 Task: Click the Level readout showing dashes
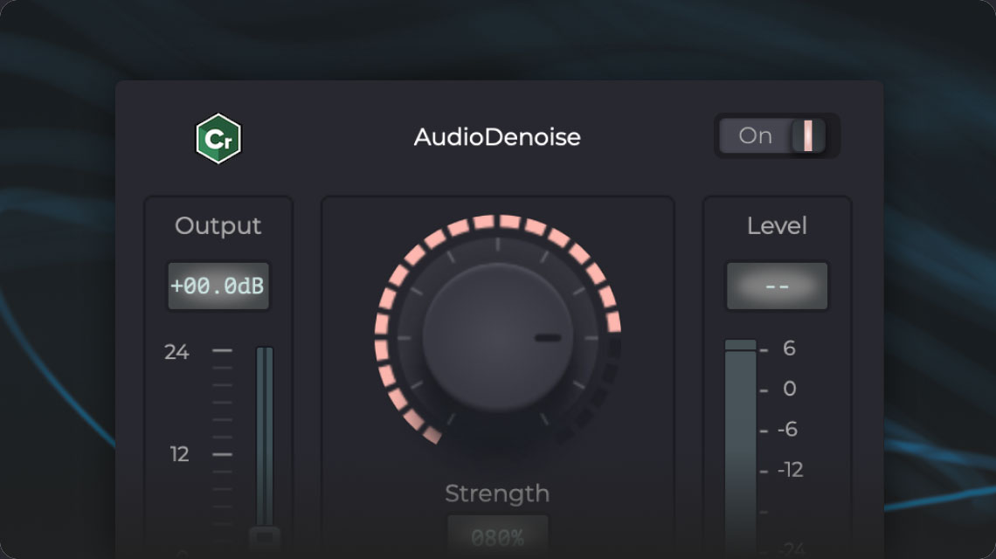coord(777,286)
